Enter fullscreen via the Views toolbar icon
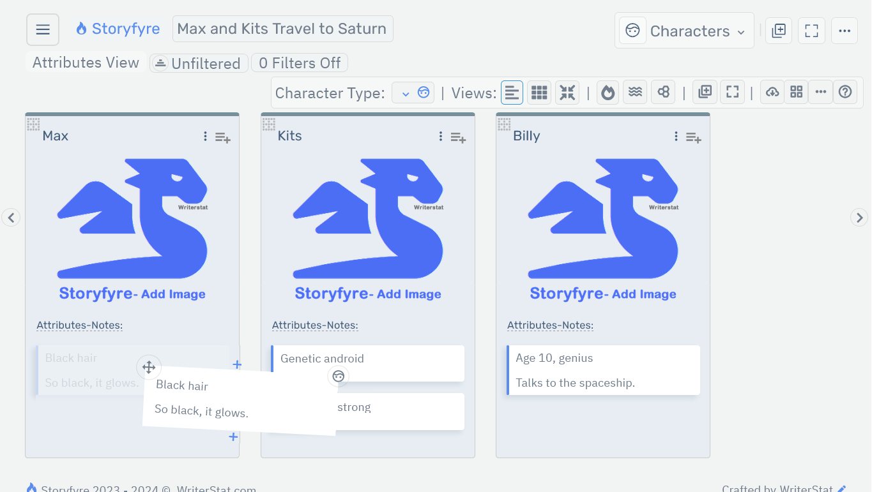Image resolution: width=872 pixels, height=492 pixels. click(x=731, y=91)
